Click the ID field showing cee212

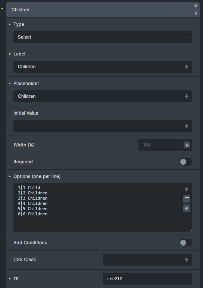147,279
